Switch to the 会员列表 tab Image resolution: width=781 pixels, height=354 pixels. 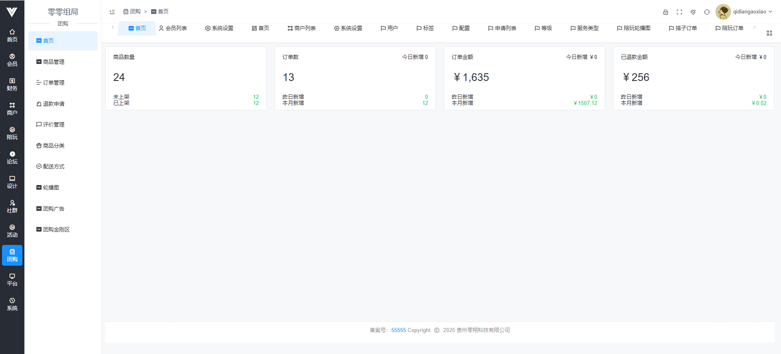(x=173, y=28)
